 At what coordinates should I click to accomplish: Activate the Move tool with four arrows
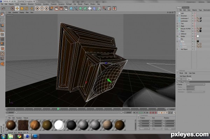pos(17,8)
